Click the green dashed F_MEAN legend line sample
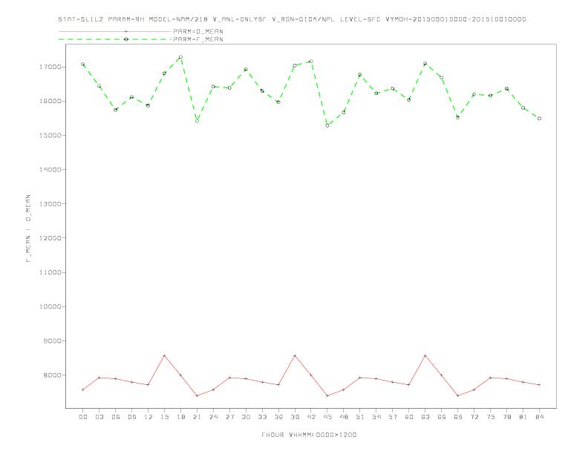This screenshot has width=588, height=454. tap(115, 39)
